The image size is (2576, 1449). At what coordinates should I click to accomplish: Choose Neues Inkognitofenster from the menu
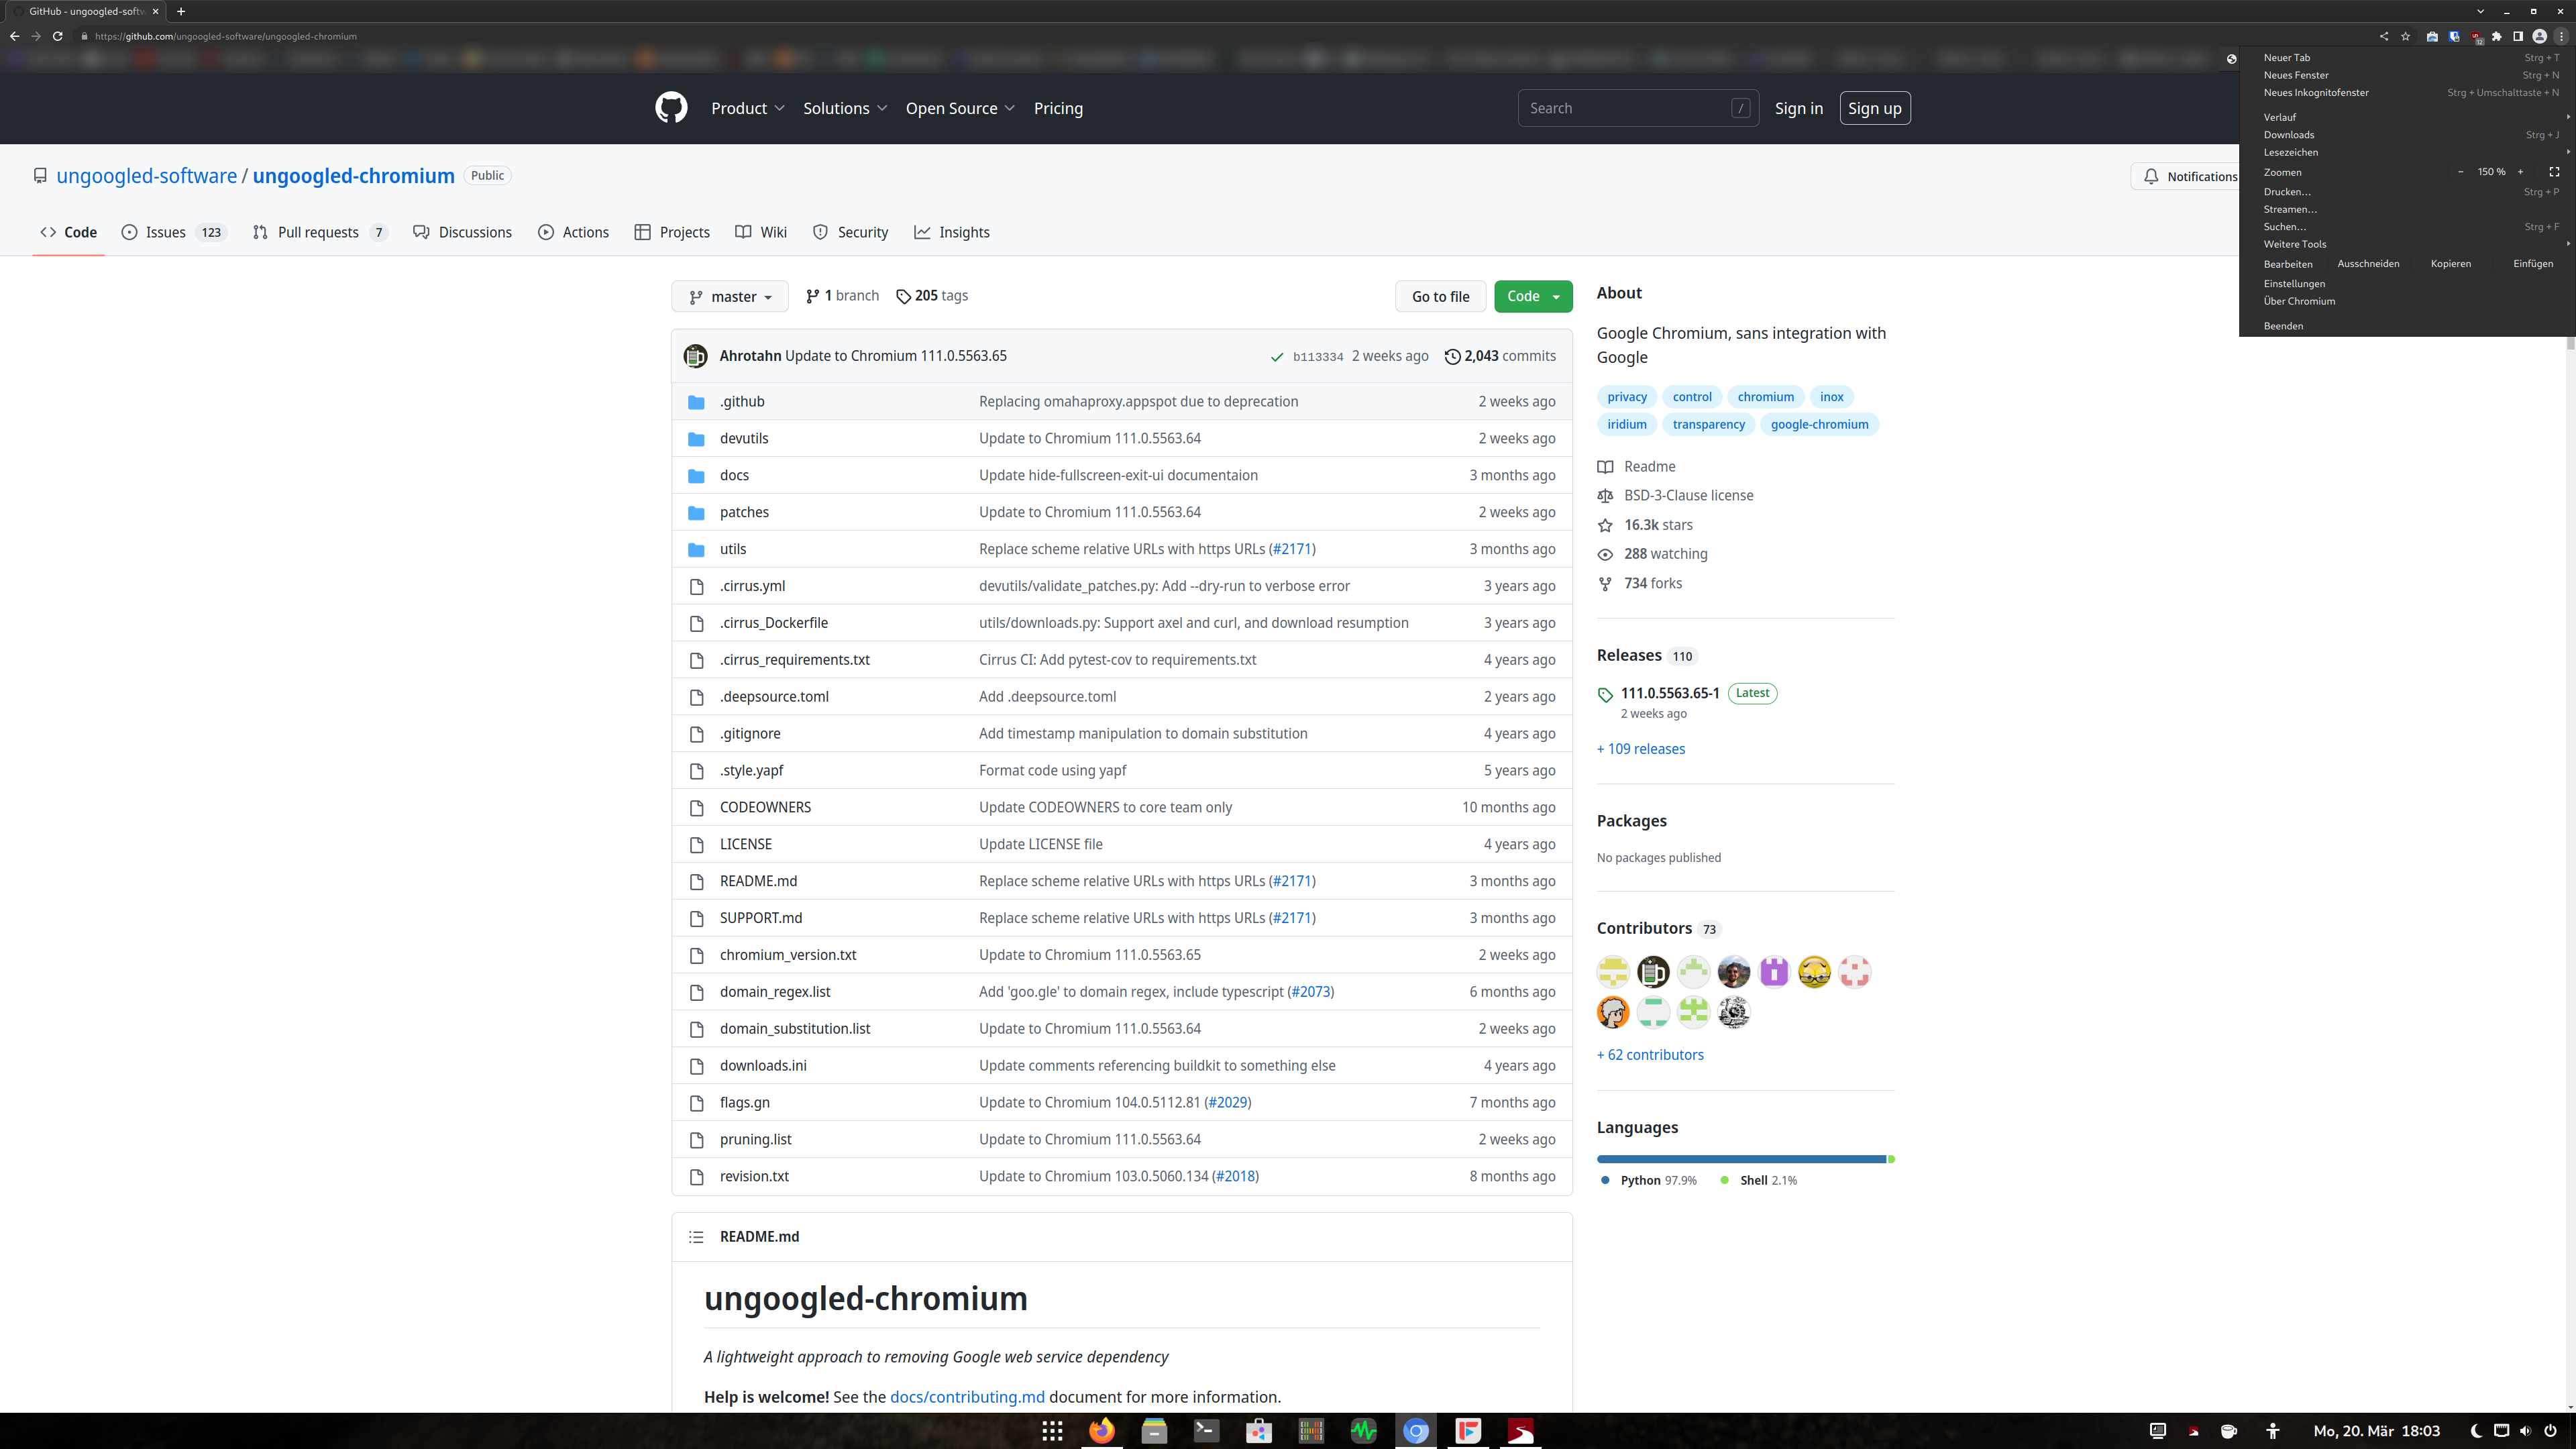(2316, 92)
